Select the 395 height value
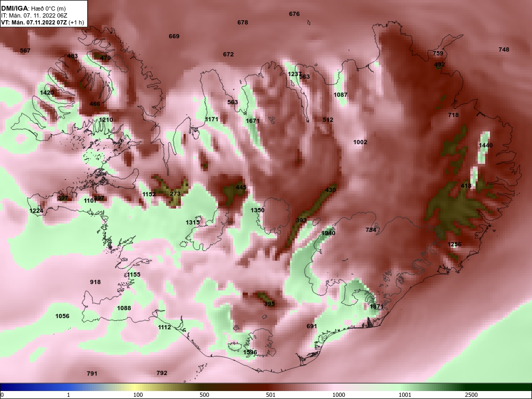 [269, 304]
